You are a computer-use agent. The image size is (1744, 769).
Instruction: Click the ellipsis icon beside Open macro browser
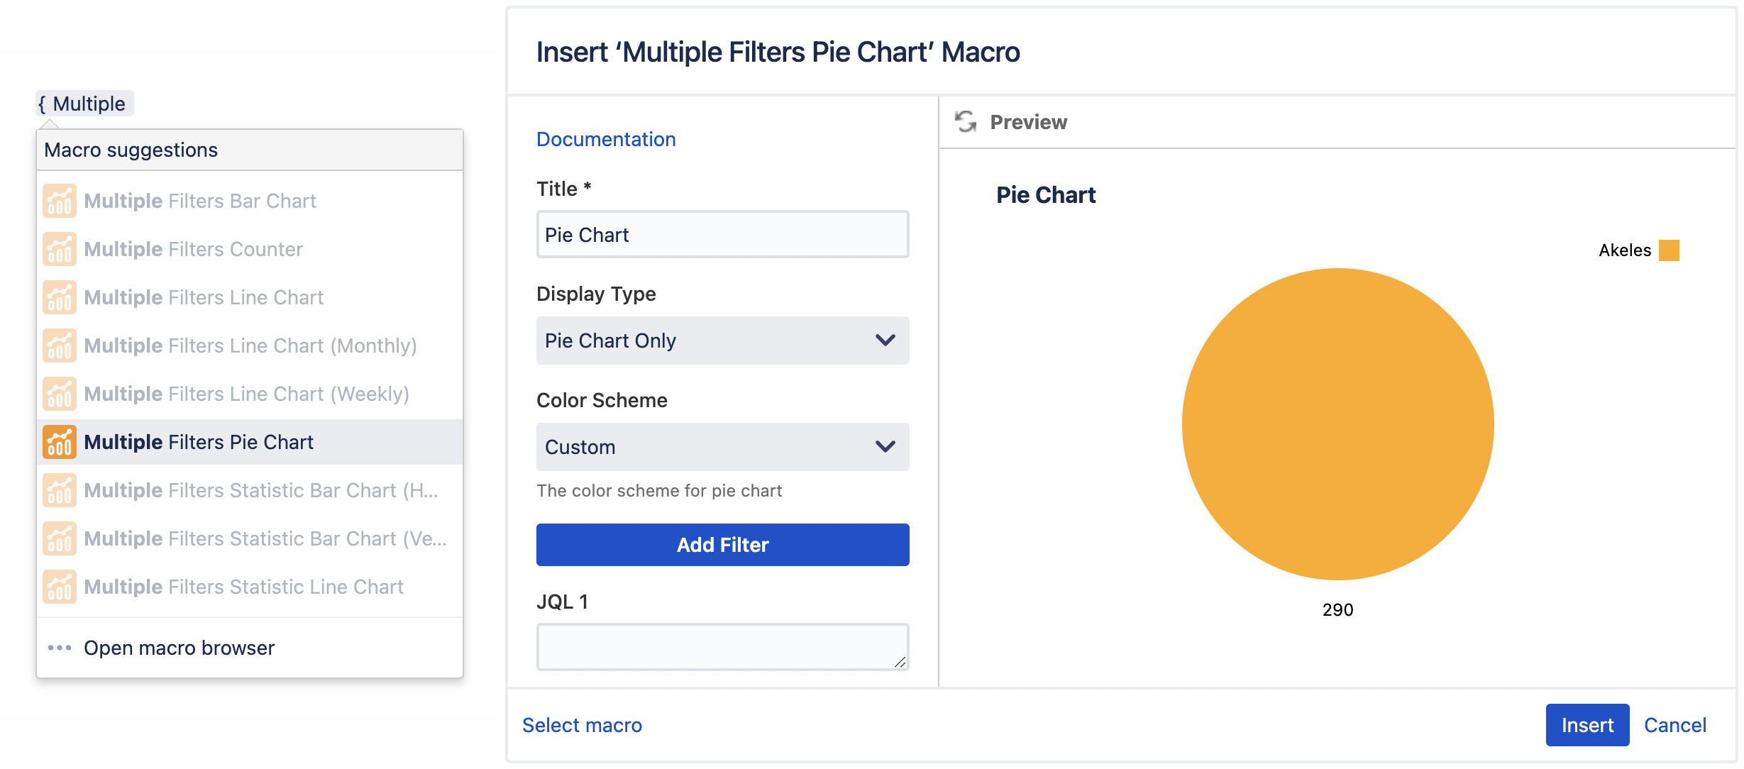click(59, 647)
